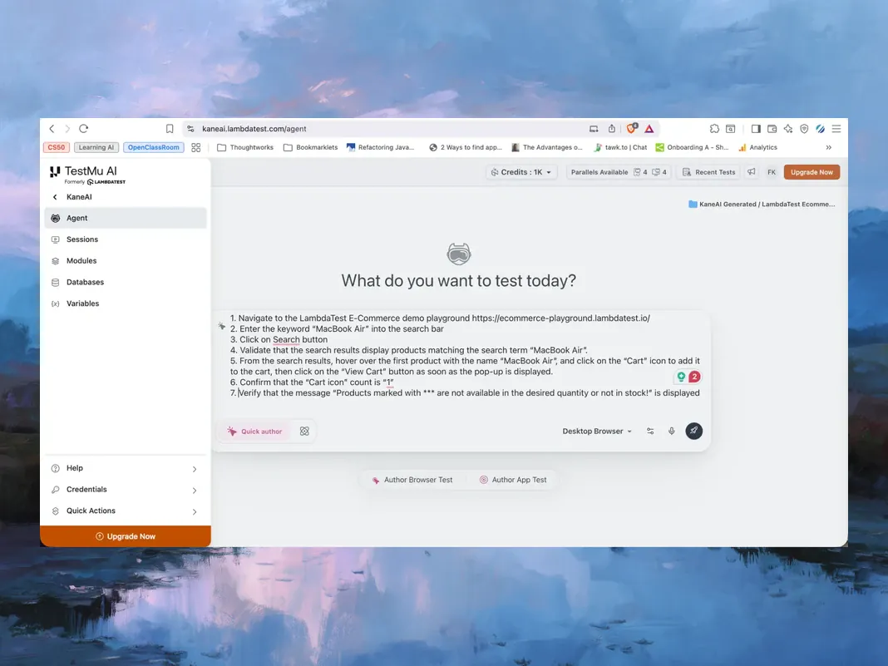Viewport: 888px width, 666px height.
Task: Click the sparkle enhance icon left of prompt
Action: [221, 326]
